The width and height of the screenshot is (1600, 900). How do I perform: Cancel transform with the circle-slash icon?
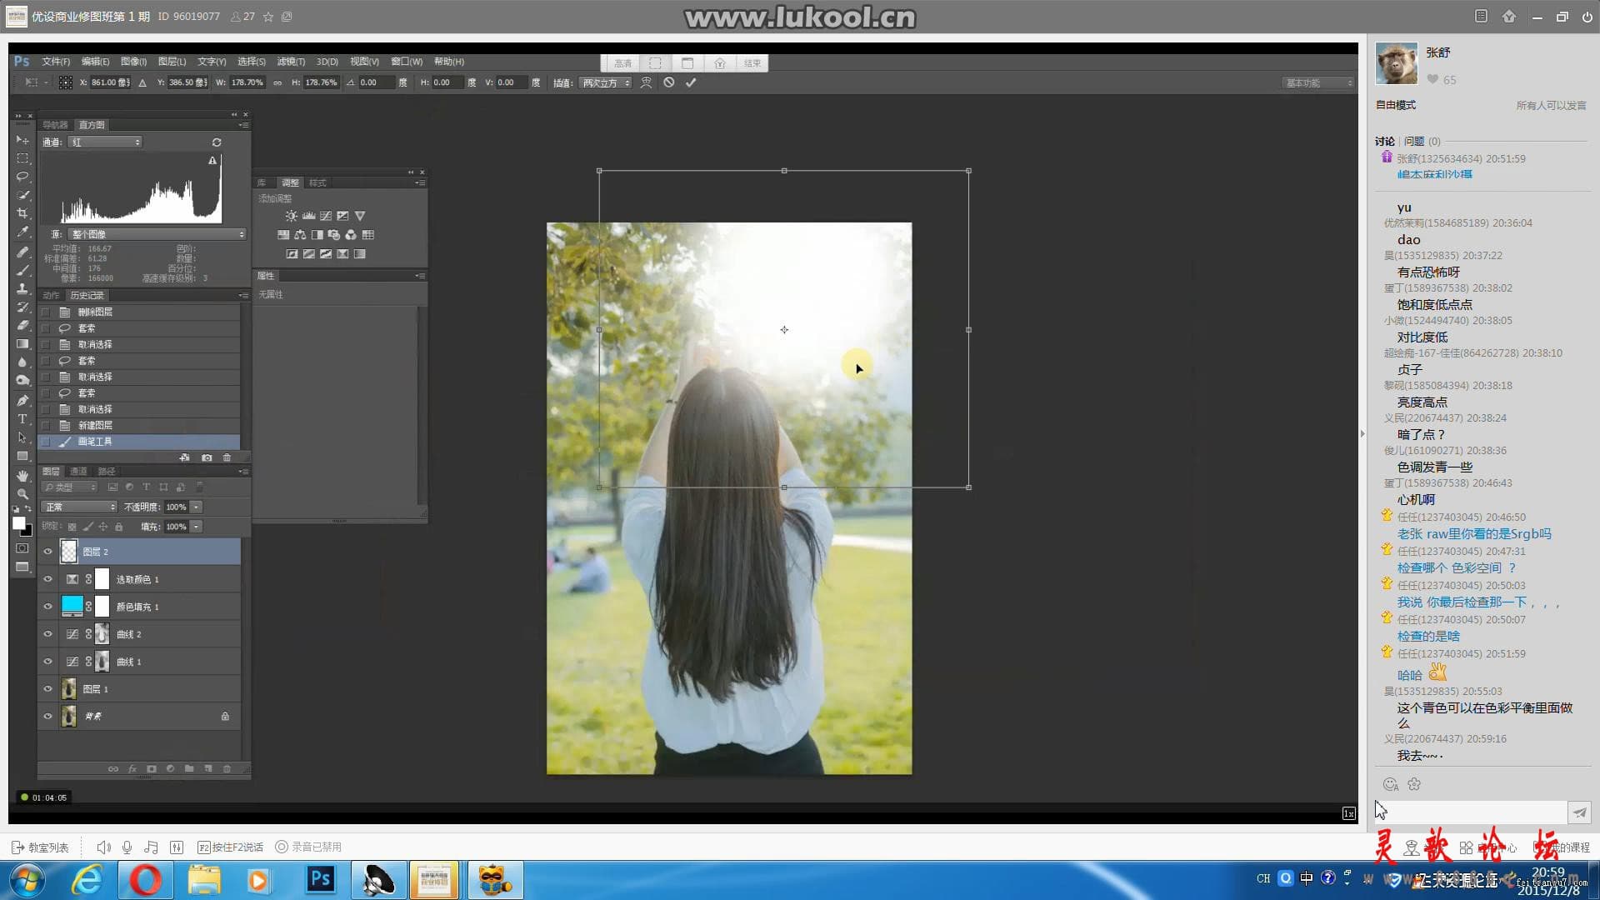point(668,82)
